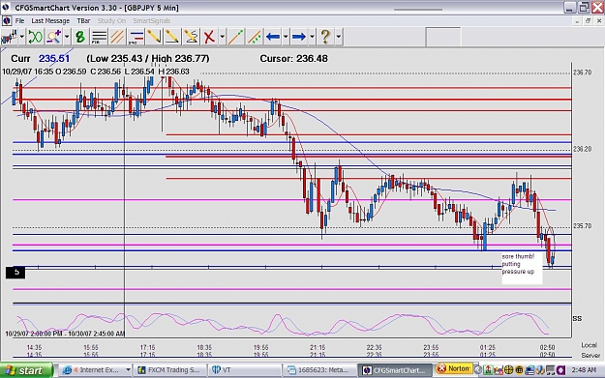Click the SS indicator label
This screenshot has height=378, width=605.
tap(577, 318)
